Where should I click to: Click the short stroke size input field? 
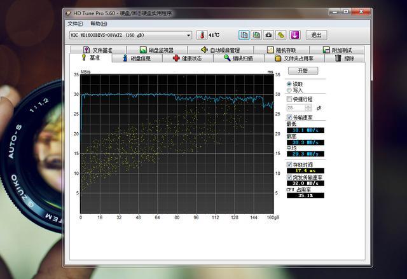tap(296, 107)
